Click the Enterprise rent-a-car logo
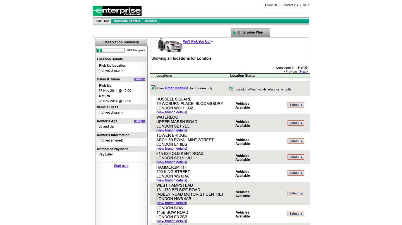This screenshot has width=402, height=225. pyautogui.click(x=117, y=11)
